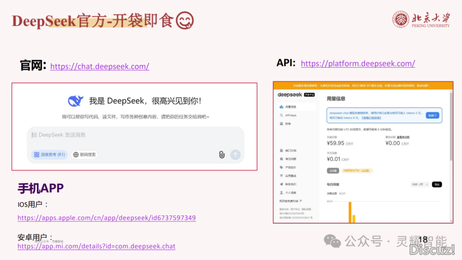The image size is (462, 260).
Task: Click the '我是 DeepSeek，很高兴见到你!' greeting
Action: click(x=145, y=101)
